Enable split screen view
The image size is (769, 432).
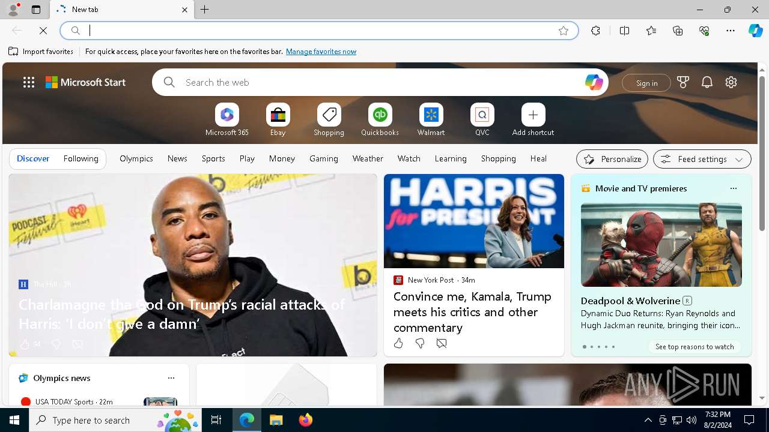point(624,31)
